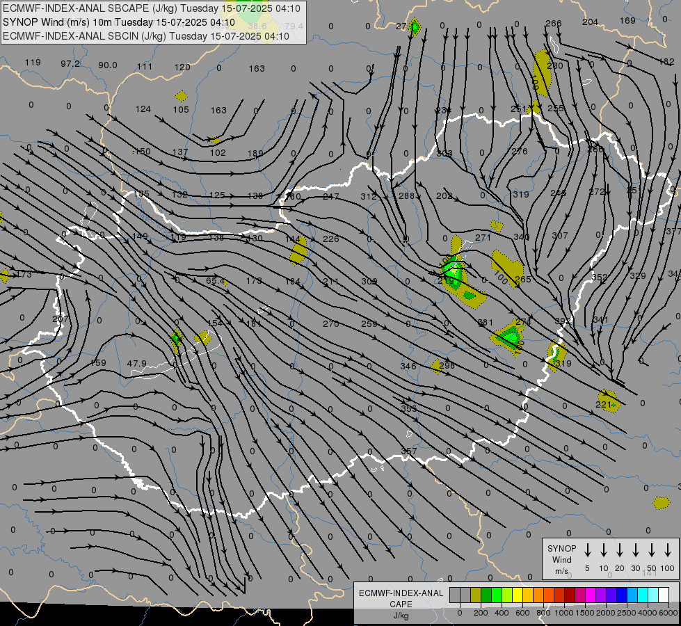
Task: Click the CAPE value 169
Action: pos(627,20)
